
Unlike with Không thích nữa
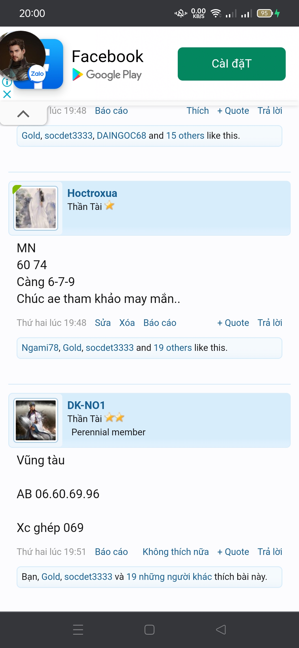176,552
